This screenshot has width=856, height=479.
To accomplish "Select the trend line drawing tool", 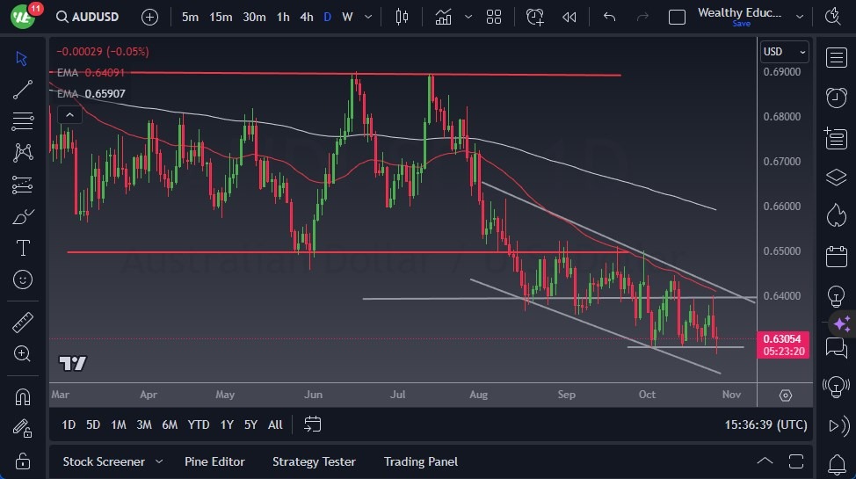I will [24, 90].
